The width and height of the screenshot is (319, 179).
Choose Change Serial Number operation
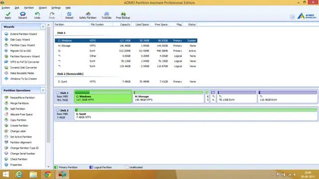click(22, 154)
